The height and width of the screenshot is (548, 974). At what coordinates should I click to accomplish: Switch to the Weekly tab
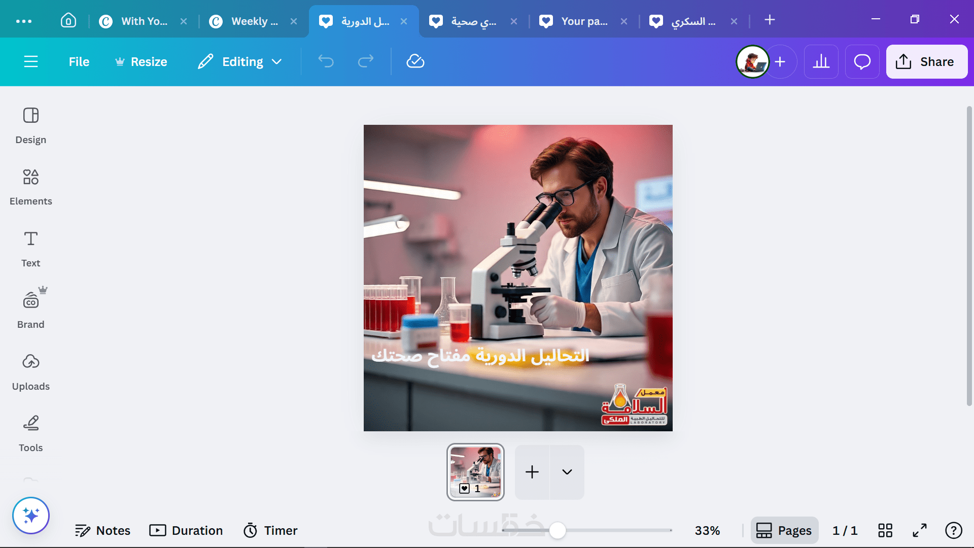pos(248,21)
